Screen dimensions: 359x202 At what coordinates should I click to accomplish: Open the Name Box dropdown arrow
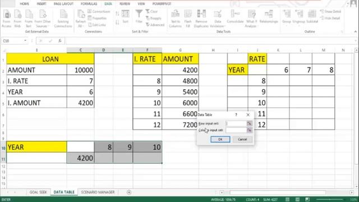pyautogui.click(x=25, y=41)
